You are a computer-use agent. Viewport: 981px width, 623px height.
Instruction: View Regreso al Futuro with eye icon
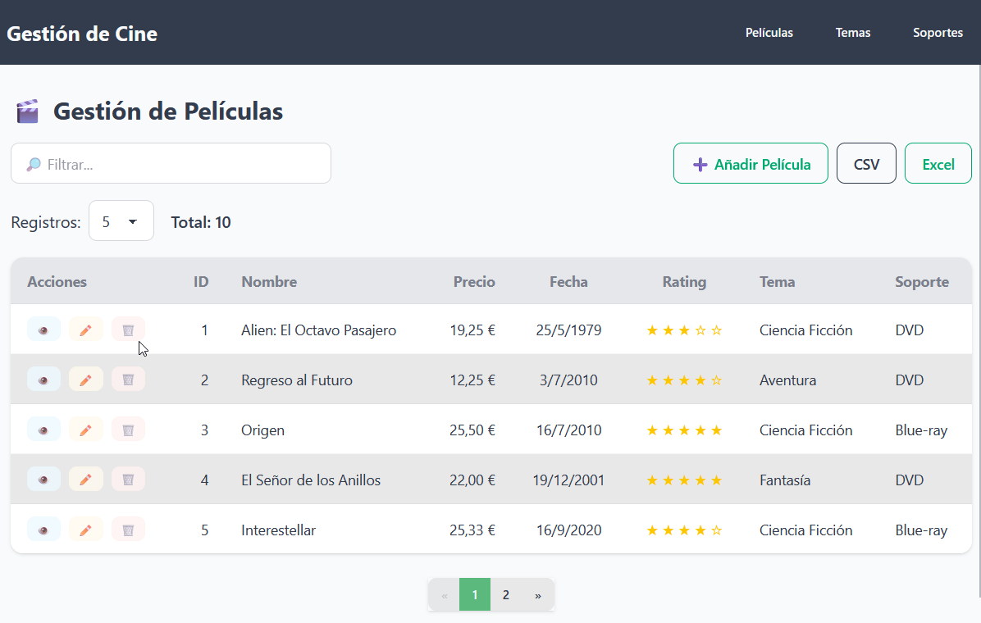coord(43,380)
